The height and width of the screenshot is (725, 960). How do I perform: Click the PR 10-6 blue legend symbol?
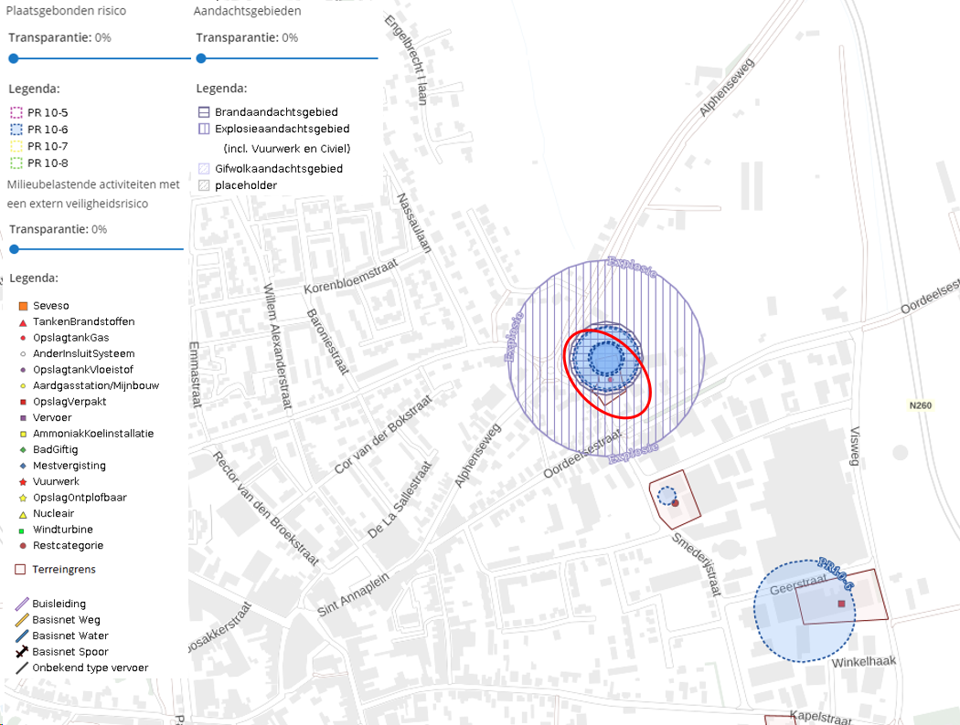(x=16, y=129)
